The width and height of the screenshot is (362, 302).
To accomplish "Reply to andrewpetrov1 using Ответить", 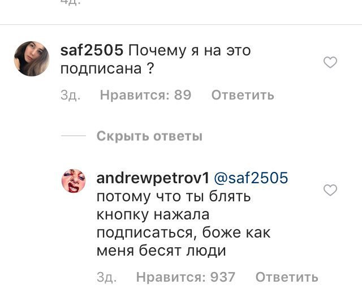I will pos(287,277).
